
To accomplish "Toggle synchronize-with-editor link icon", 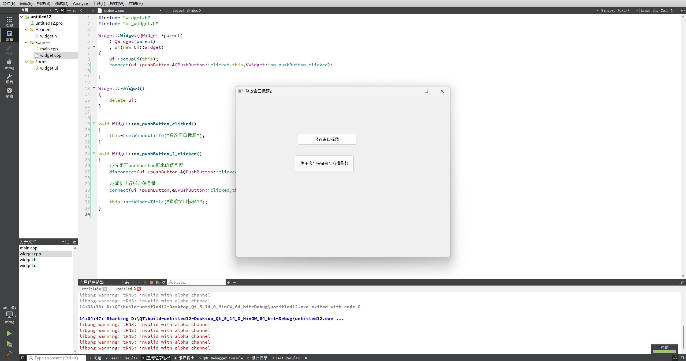I will tap(62, 10).
